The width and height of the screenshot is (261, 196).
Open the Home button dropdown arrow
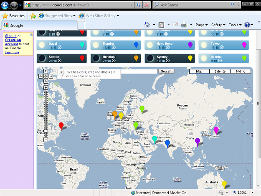coord(154,25)
